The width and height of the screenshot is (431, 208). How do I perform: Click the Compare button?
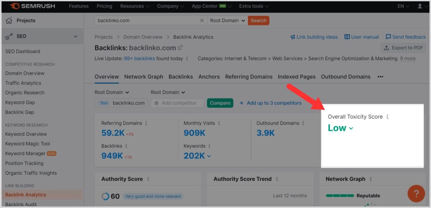[x=220, y=103]
